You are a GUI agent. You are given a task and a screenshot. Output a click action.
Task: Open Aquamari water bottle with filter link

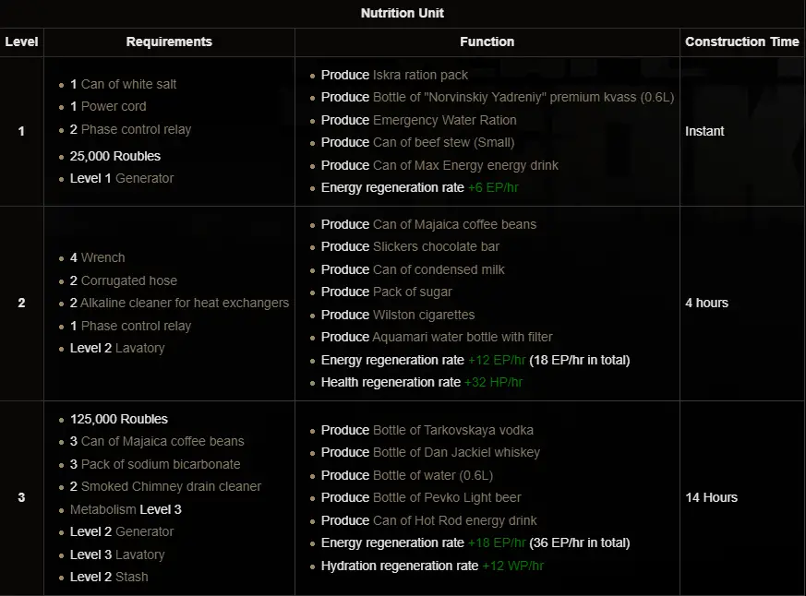click(463, 337)
